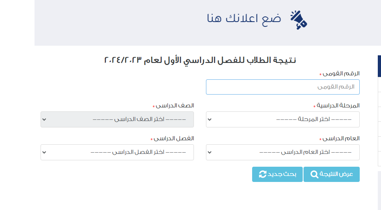This screenshot has width=381, height=210.
Task: Open the اختر الفصل الدراسى term dropdown
Action: (x=117, y=152)
